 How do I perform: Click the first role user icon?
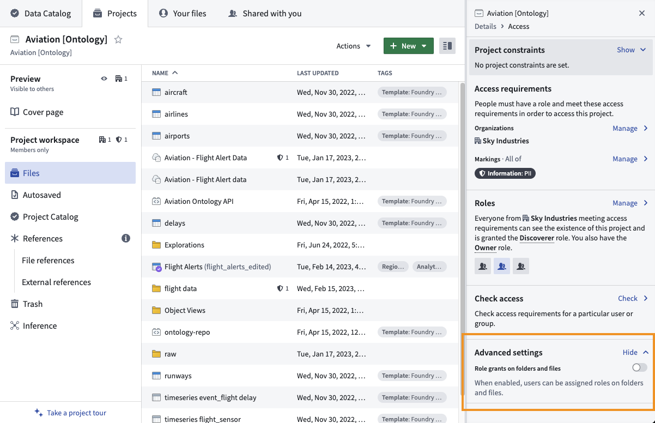tap(483, 266)
